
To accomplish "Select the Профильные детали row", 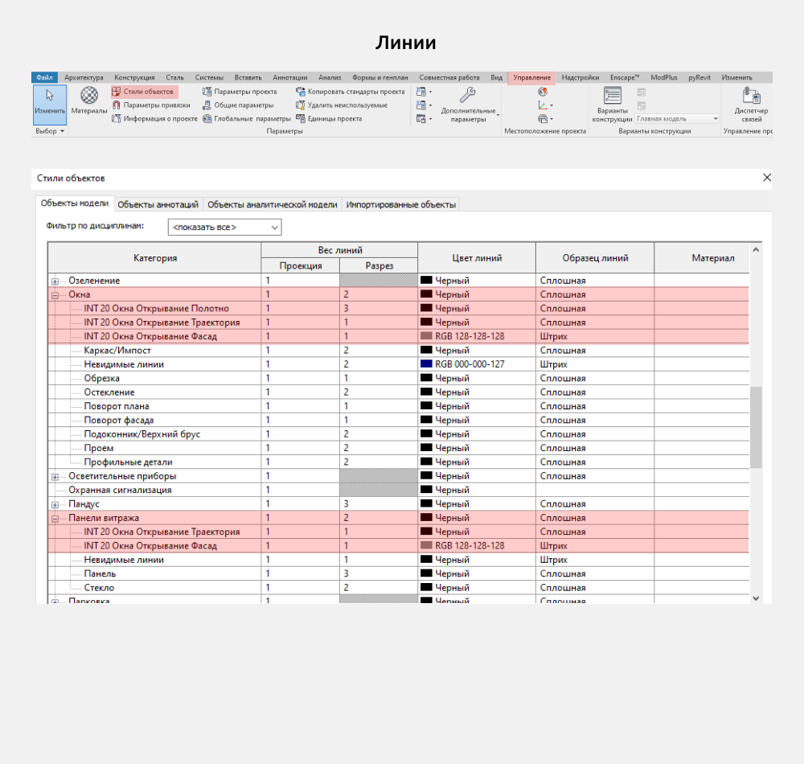I will click(399, 462).
